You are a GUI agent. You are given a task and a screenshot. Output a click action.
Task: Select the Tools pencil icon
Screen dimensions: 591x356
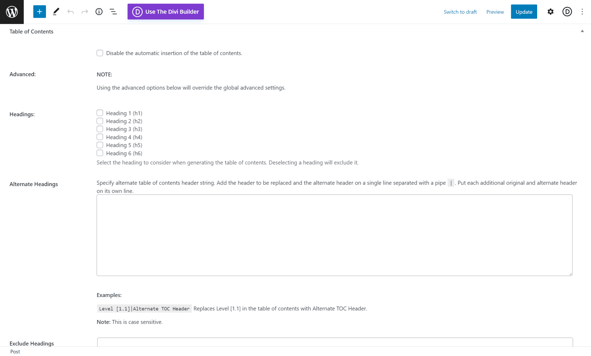pos(56,11)
